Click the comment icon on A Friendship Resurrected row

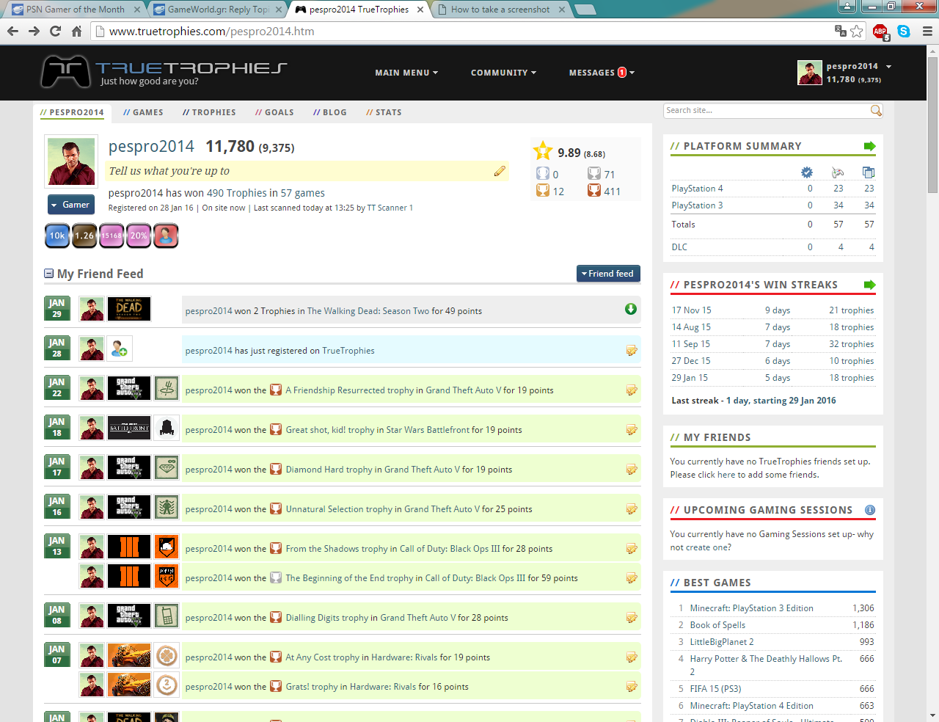(x=631, y=390)
